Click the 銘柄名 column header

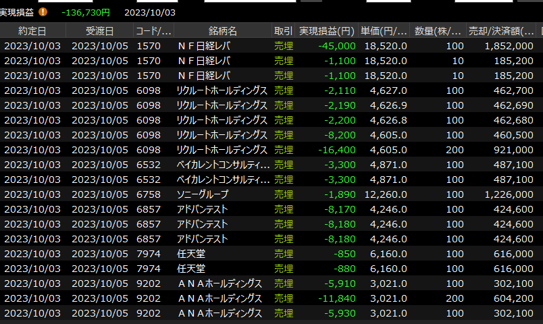click(223, 31)
